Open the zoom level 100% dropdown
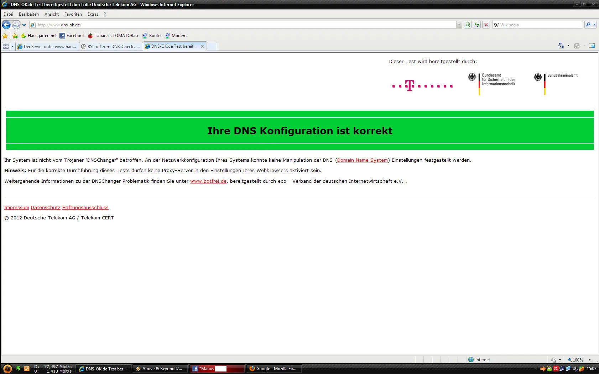The image size is (599, 374). (x=589, y=360)
